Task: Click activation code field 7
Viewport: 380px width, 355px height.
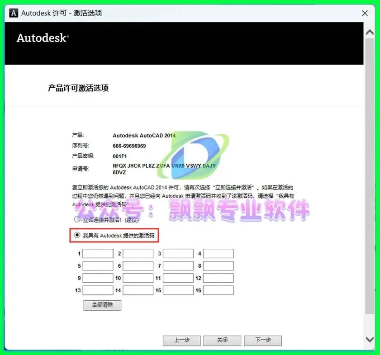Action: (178, 266)
